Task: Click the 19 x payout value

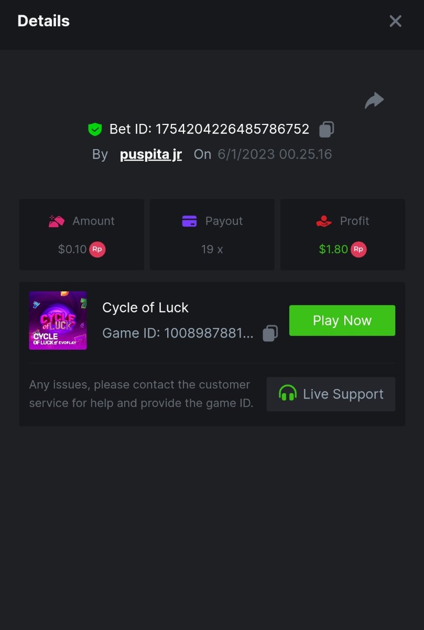Action: 212,249
